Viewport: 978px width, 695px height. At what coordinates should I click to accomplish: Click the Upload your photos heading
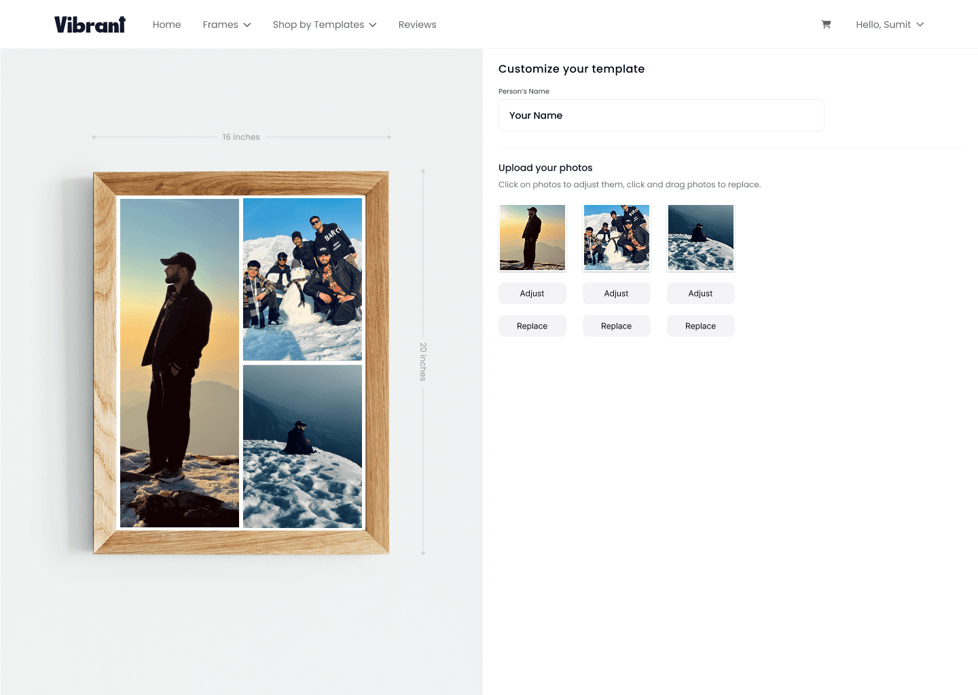click(x=545, y=168)
